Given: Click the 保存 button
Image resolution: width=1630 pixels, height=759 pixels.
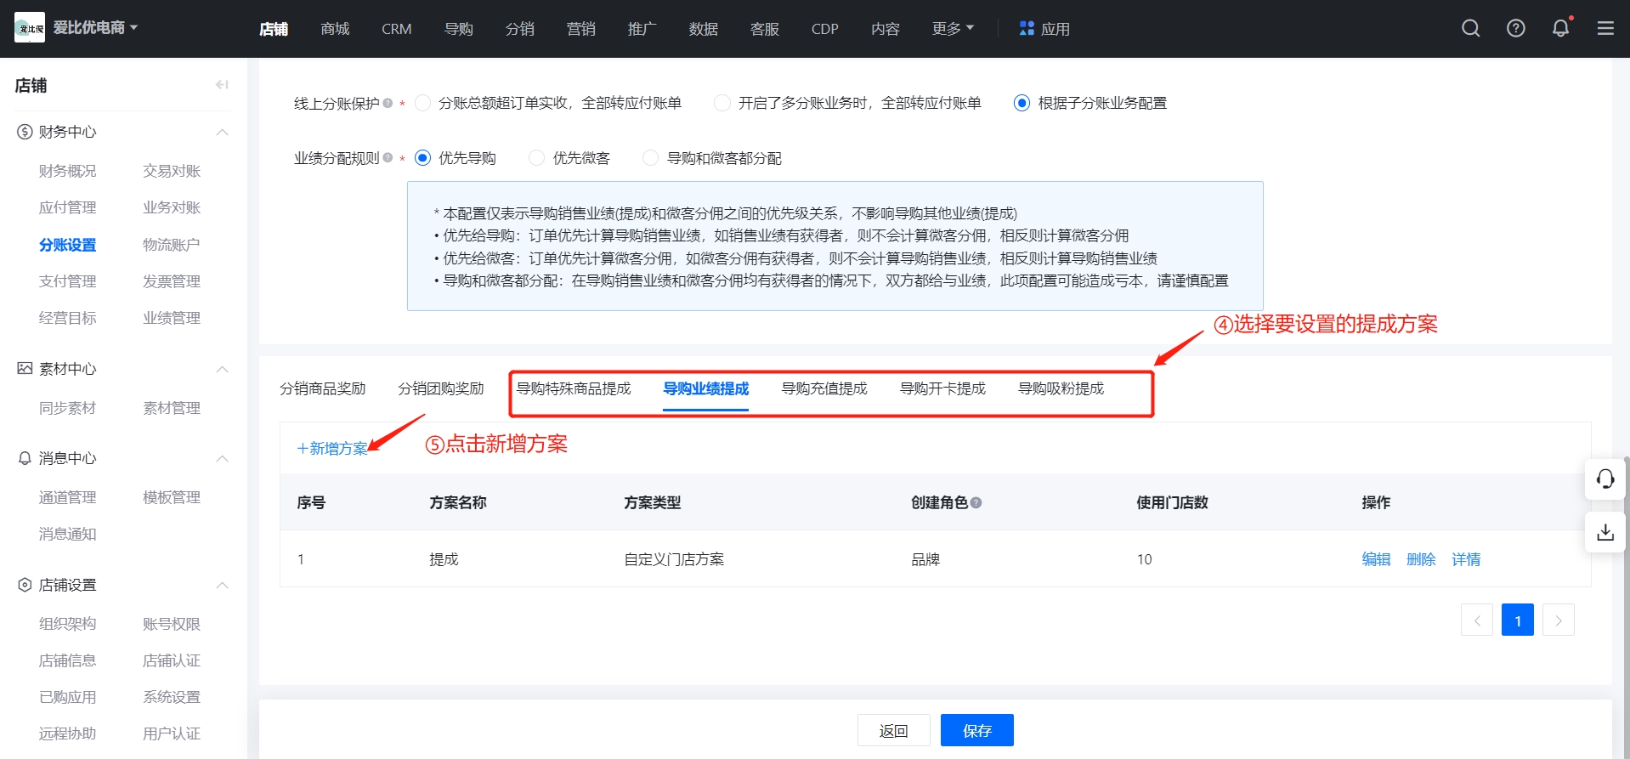Looking at the screenshot, I should (977, 730).
